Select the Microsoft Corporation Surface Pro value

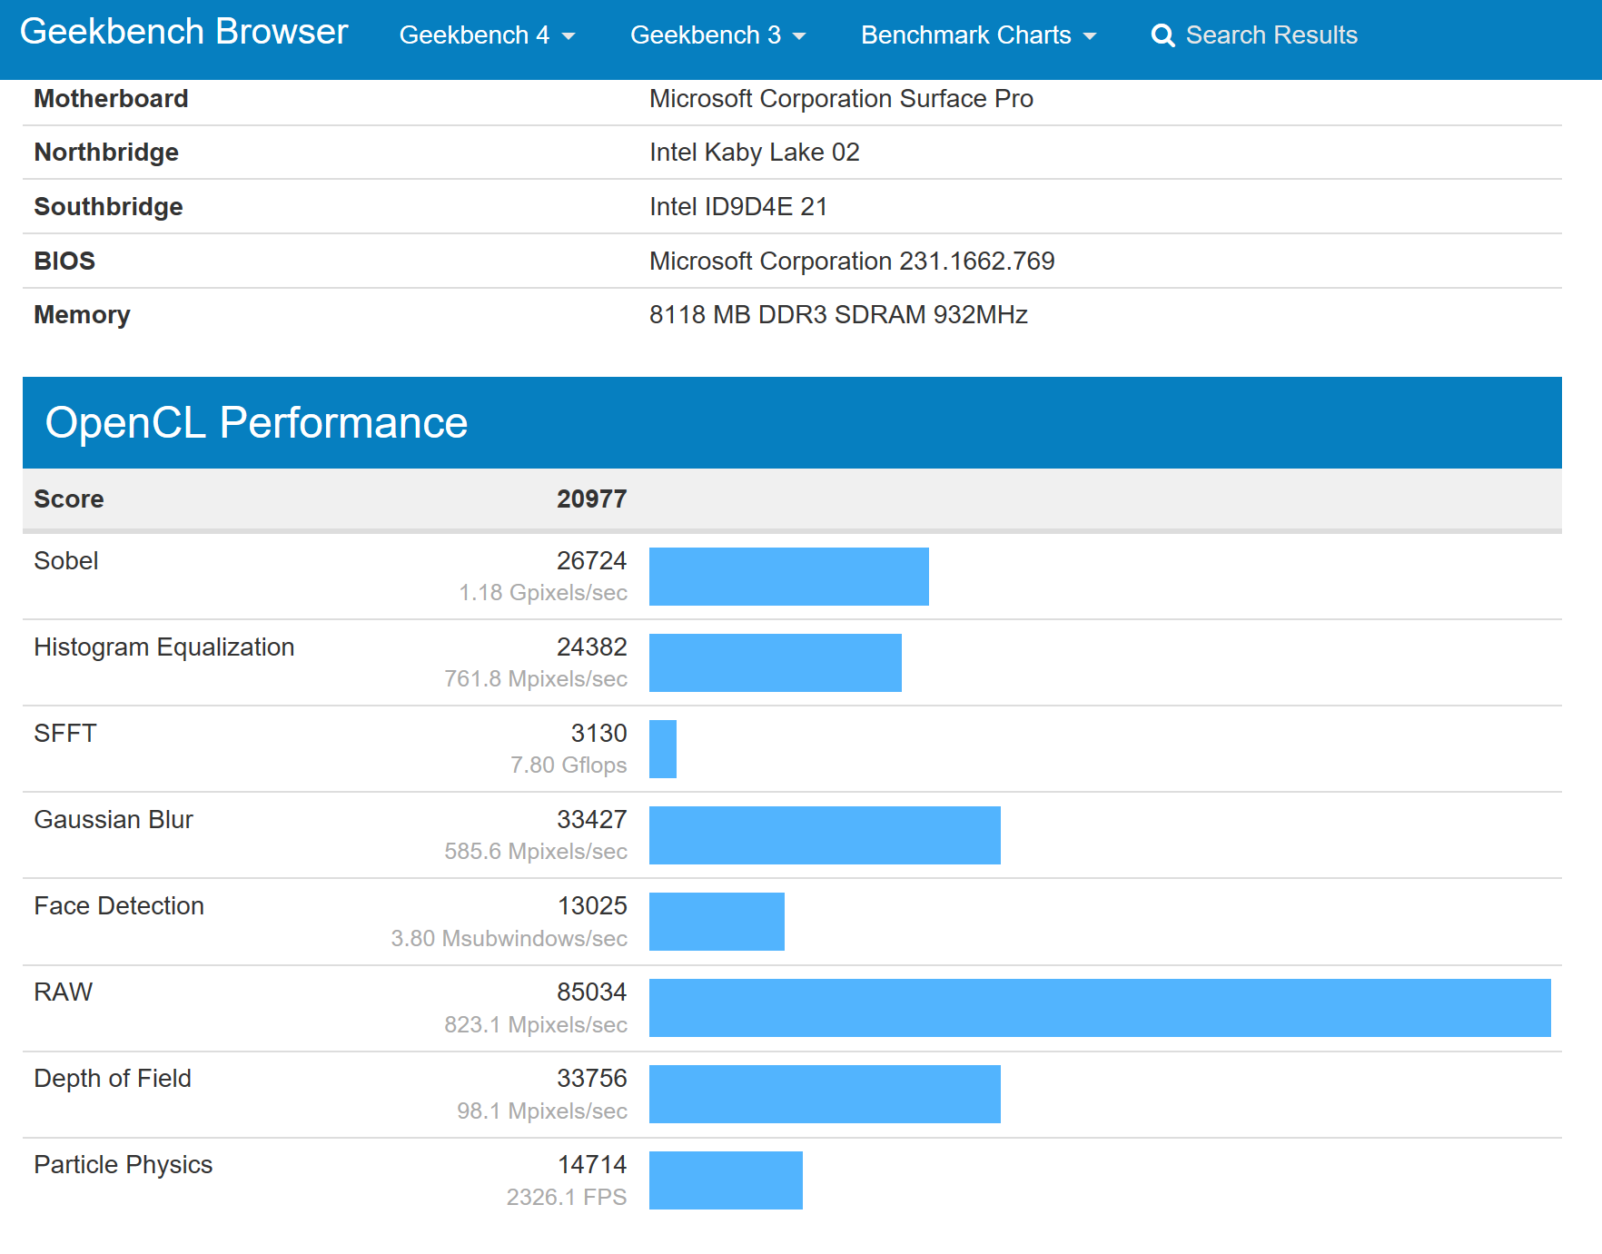pos(841,98)
